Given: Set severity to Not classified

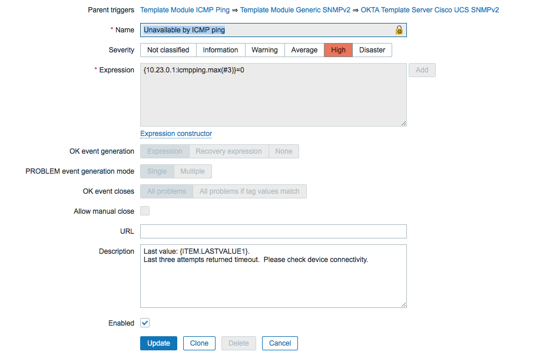Looking at the screenshot, I should [x=168, y=50].
